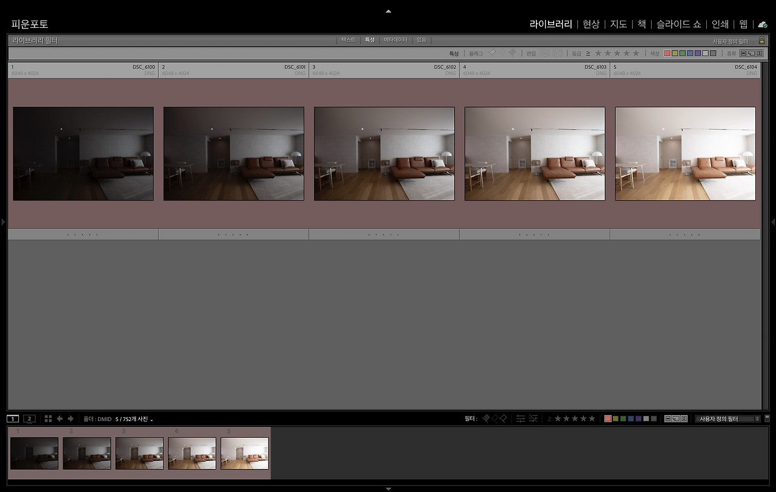
Task: Select filmstrip thumbnail number 4
Action: [192, 453]
